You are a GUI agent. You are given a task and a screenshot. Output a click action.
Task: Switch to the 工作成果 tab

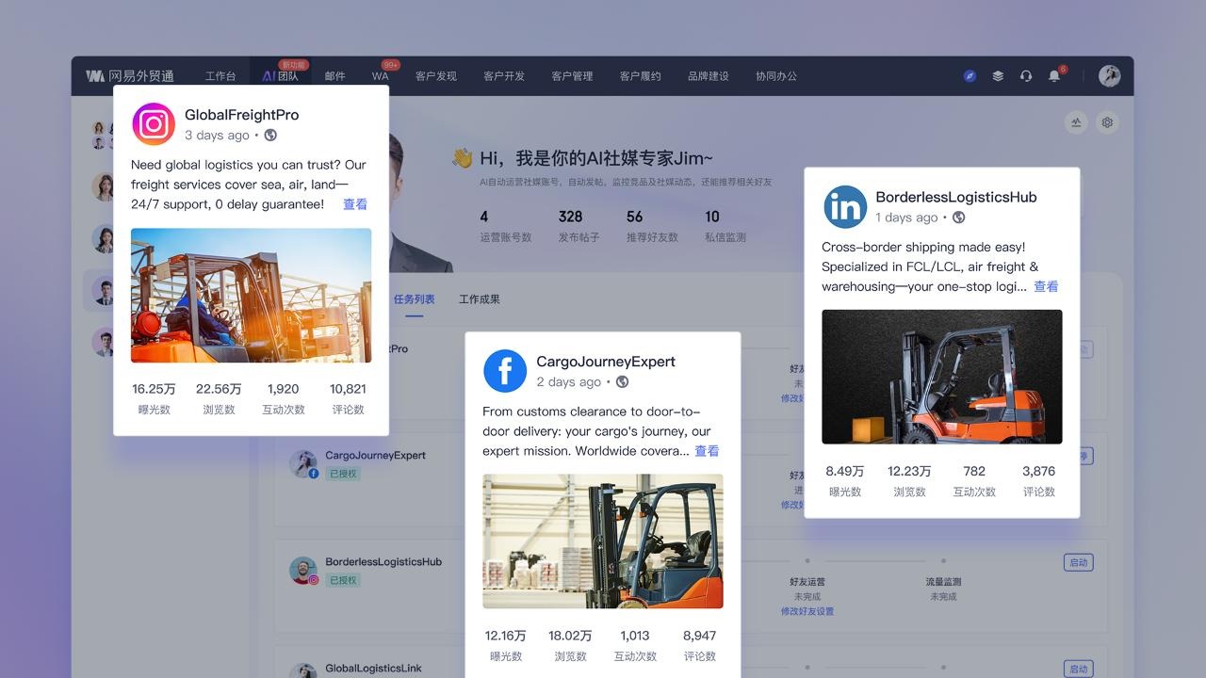point(479,299)
